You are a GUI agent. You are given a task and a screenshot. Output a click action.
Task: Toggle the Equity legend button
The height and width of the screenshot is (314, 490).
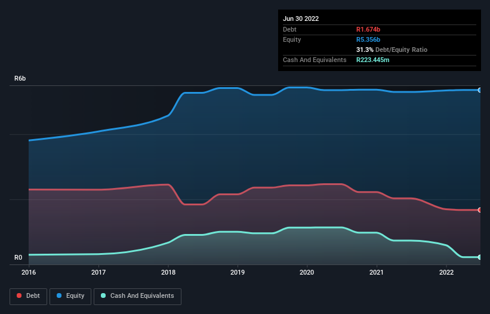(70, 296)
